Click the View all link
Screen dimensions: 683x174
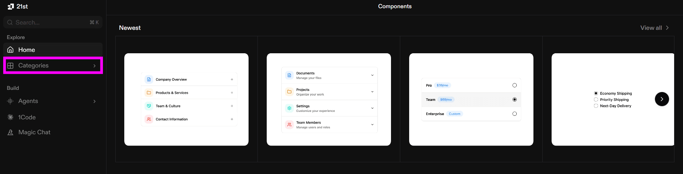click(655, 28)
